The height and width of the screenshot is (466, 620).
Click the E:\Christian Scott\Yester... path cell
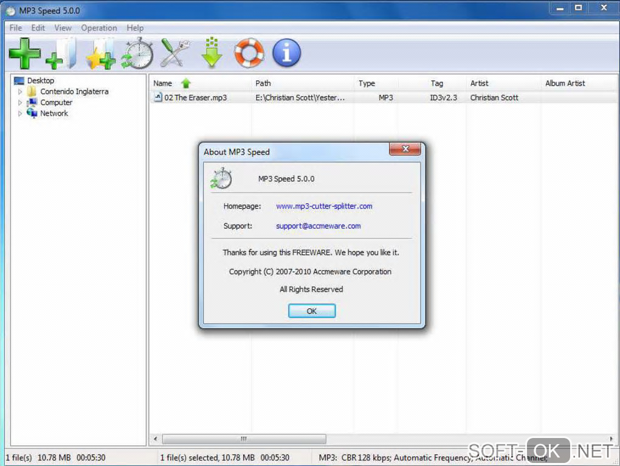click(300, 97)
